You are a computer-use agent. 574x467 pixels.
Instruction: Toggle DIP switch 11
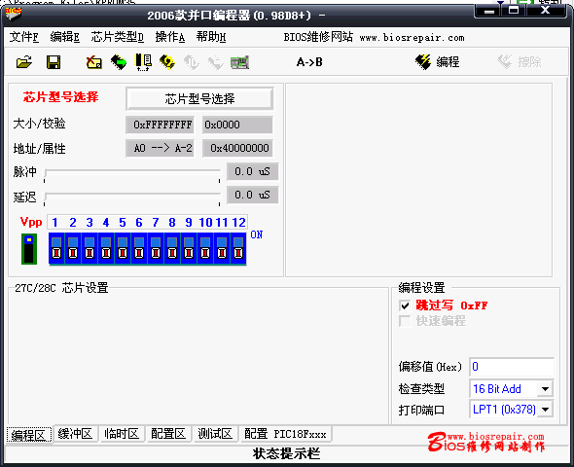point(222,248)
